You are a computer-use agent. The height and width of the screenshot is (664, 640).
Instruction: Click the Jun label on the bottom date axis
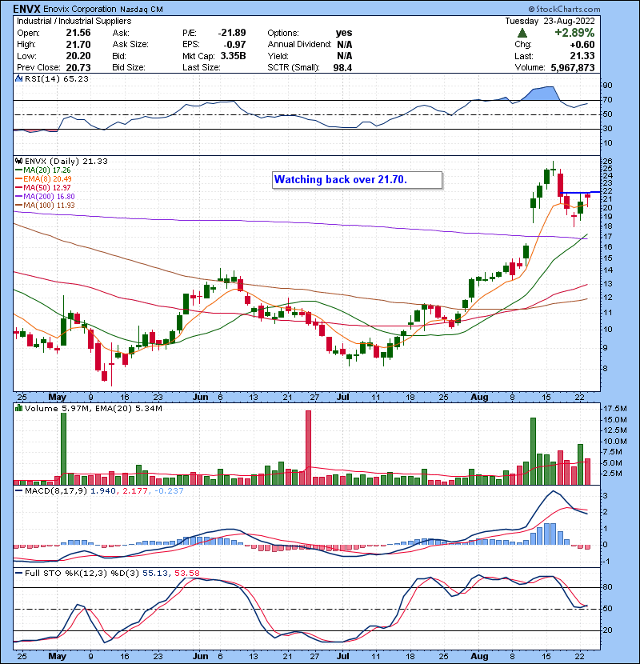tap(200, 656)
